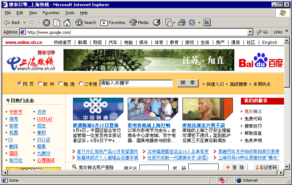Open the 联通路演9月12日登场 headline
The width and height of the screenshot is (292, 185).
pyautogui.click(x=96, y=125)
